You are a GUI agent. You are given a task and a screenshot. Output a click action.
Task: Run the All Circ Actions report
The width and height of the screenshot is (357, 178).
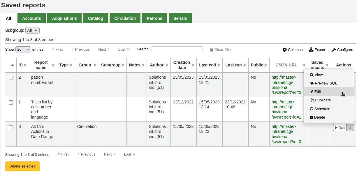click(x=340, y=128)
